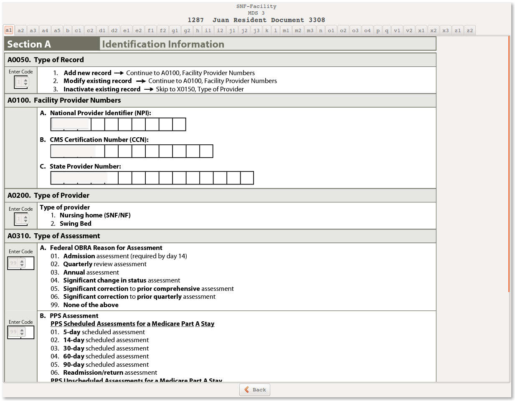Click the '5-day scheduled assessment' text
Image resolution: width=515 pixels, height=401 pixels.
point(104,332)
